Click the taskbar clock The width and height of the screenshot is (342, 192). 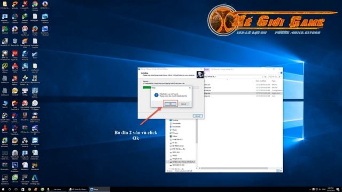(x=330, y=189)
